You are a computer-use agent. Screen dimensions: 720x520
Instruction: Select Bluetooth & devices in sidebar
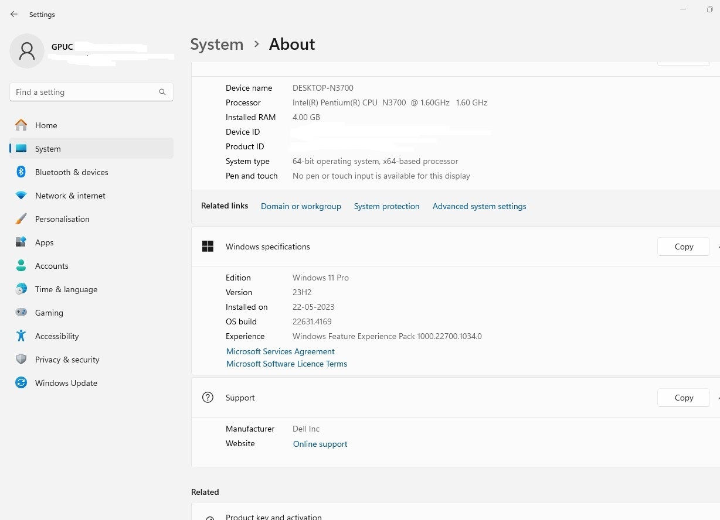pyautogui.click(x=91, y=172)
